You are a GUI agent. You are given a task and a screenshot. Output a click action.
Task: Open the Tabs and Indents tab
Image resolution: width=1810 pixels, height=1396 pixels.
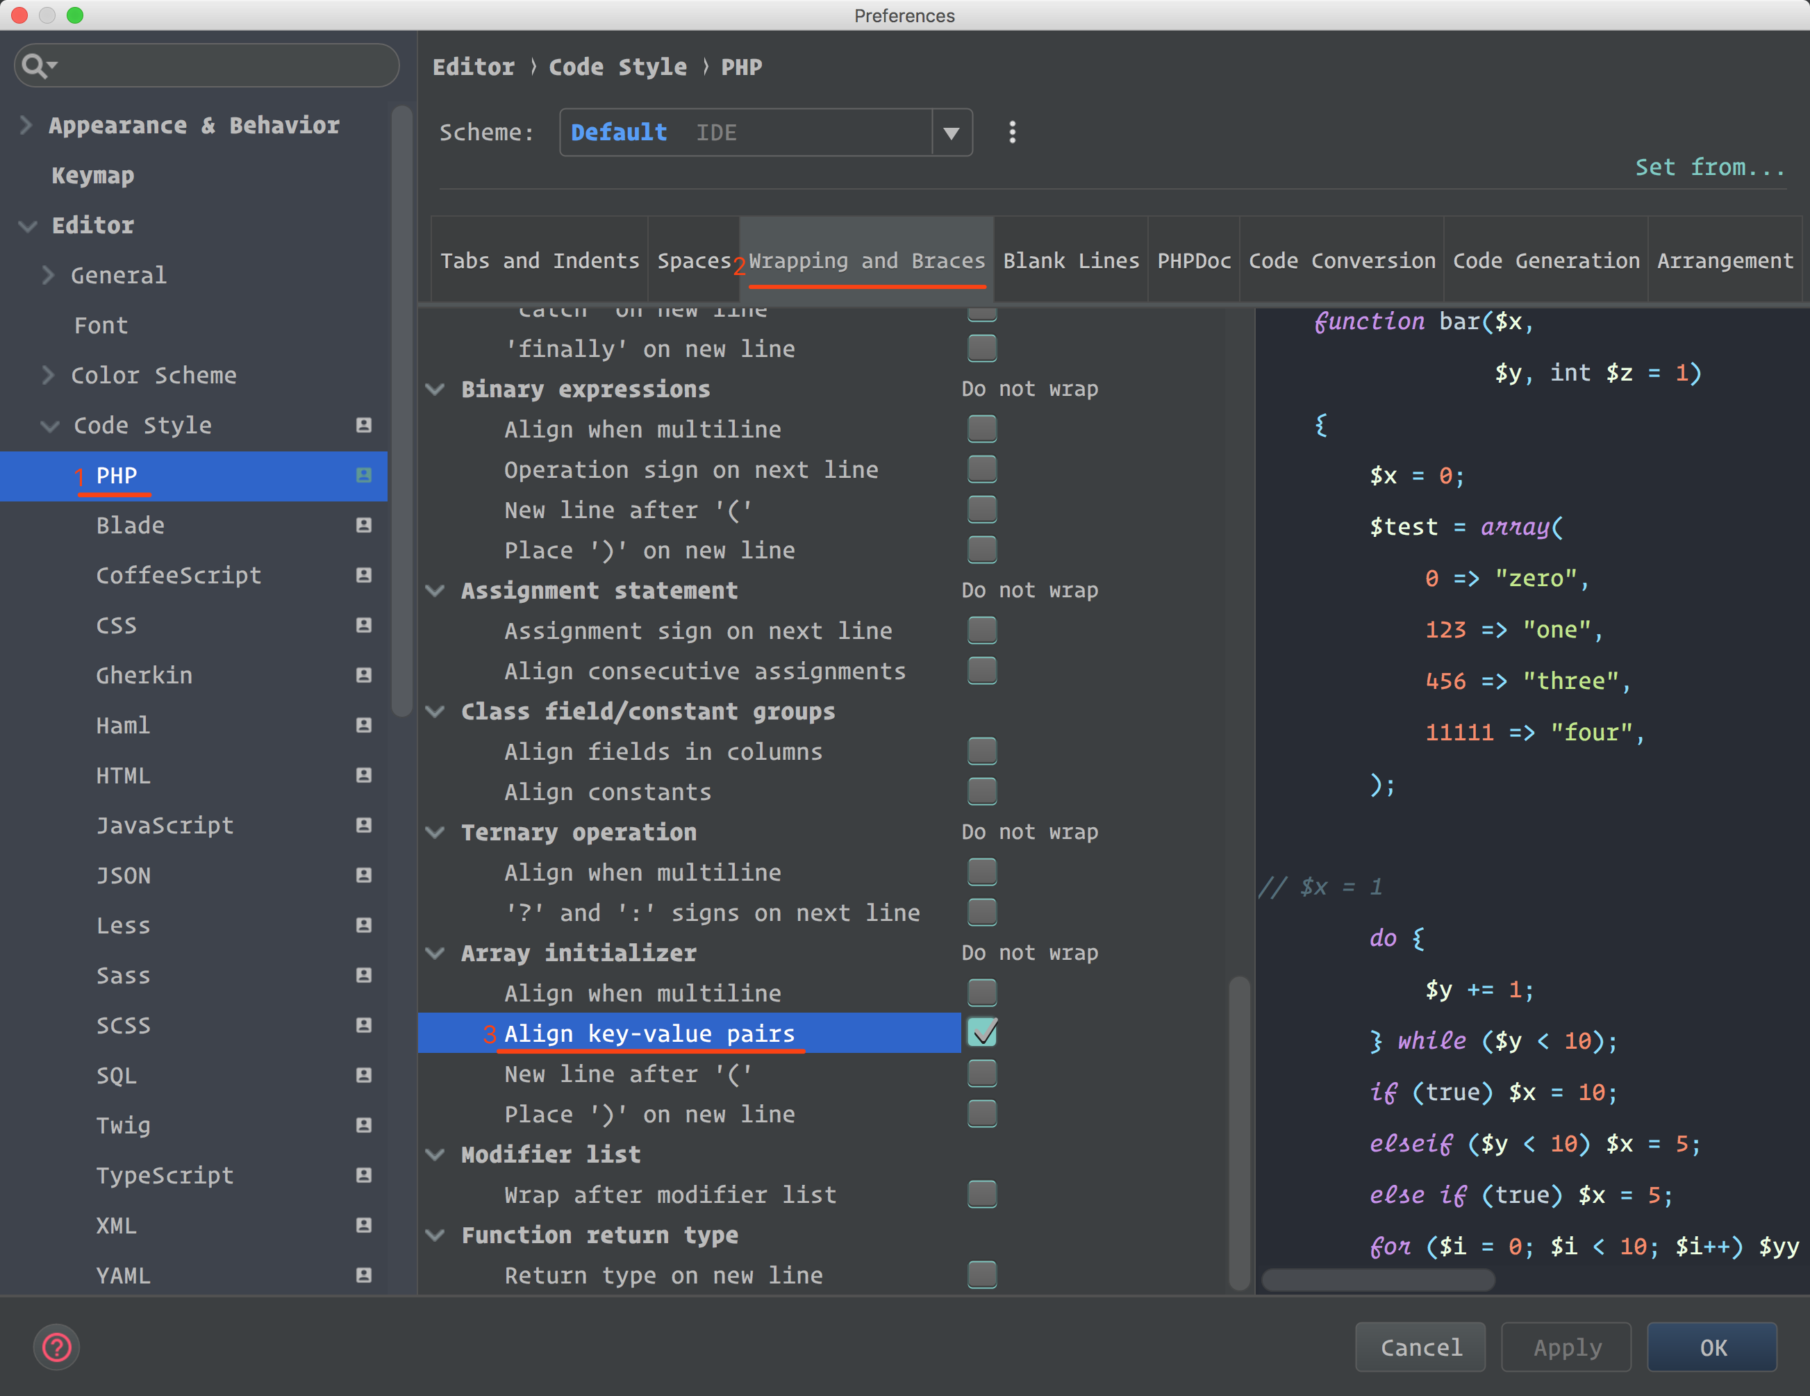coord(540,261)
